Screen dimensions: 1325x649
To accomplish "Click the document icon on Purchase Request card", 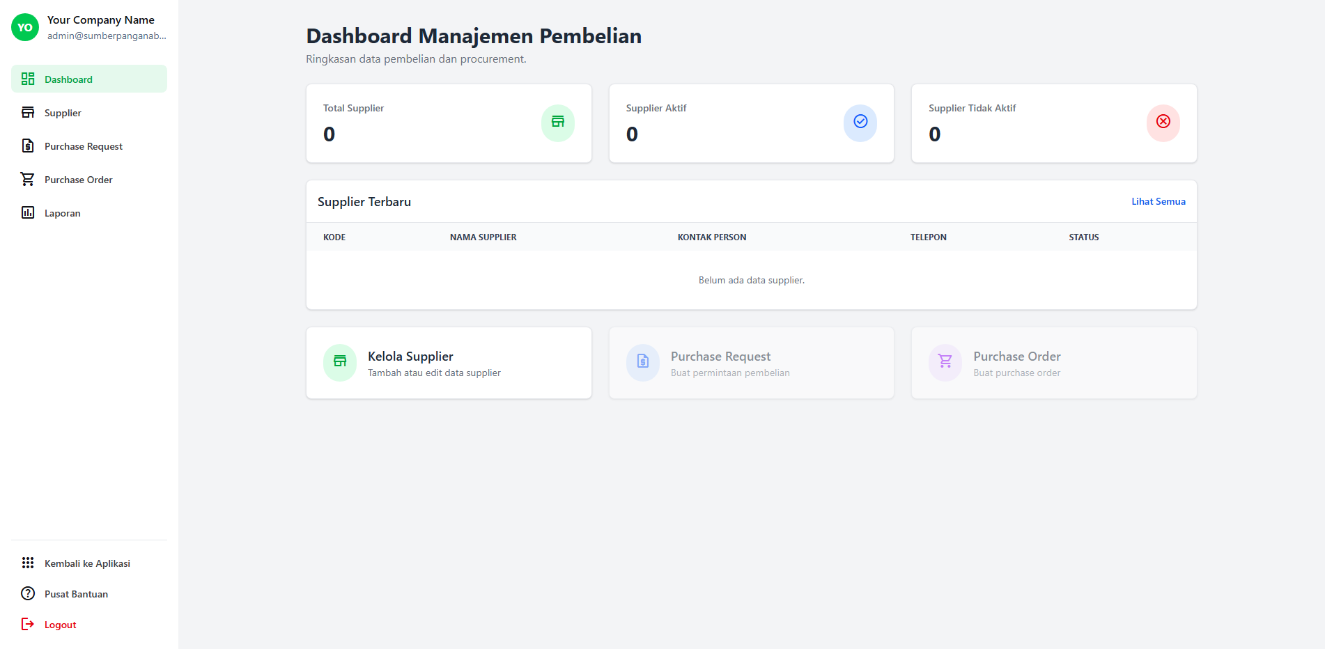I will 642,362.
